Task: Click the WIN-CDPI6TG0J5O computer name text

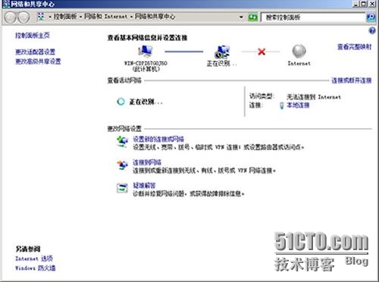Action: (x=146, y=63)
